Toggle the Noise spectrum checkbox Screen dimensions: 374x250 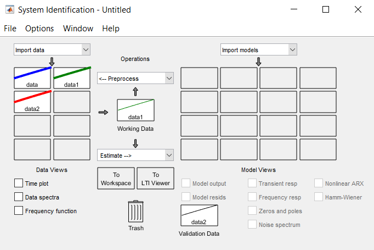[252, 224]
